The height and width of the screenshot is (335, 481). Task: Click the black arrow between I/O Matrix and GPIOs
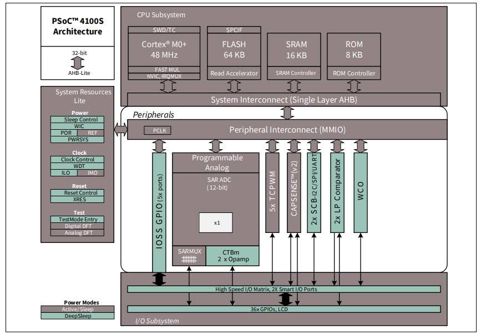[x=285, y=299]
